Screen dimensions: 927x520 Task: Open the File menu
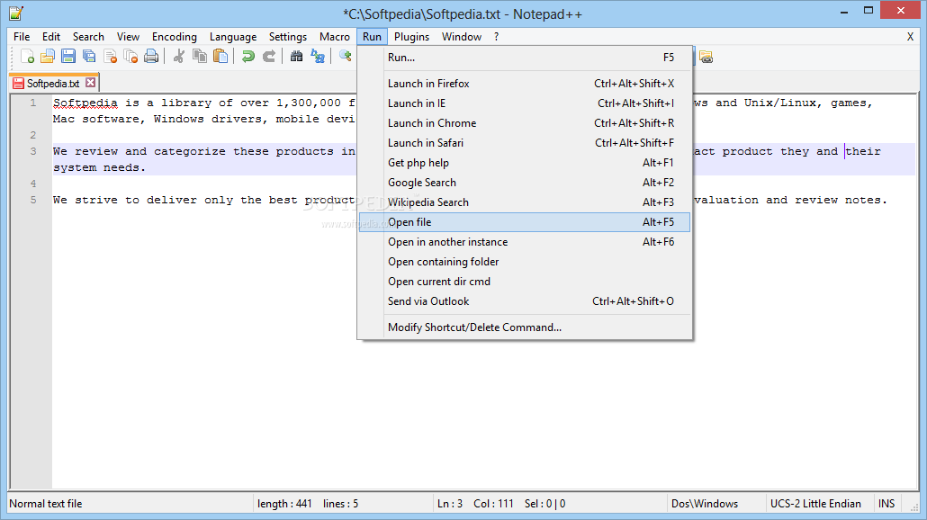tap(22, 37)
